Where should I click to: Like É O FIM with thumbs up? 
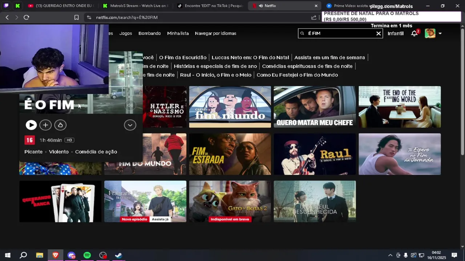tap(60, 125)
